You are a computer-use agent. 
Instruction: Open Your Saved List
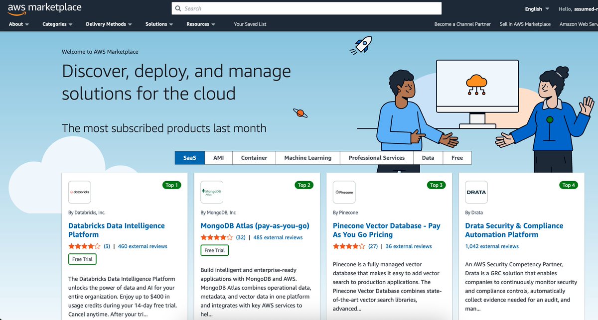[250, 24]
